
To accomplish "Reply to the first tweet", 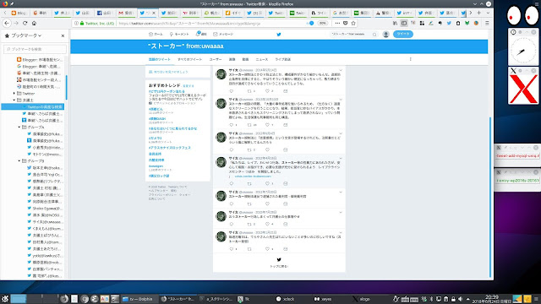I will pyautogui.click(x=232, y=91).
